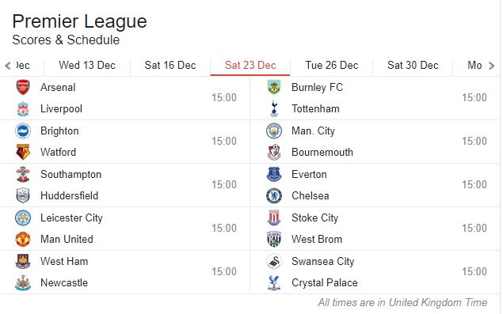The width and height of the screenshot is (503, 314).
Task: Select the Sat 30 Dec tab
Action: click(x=413, y=66)
